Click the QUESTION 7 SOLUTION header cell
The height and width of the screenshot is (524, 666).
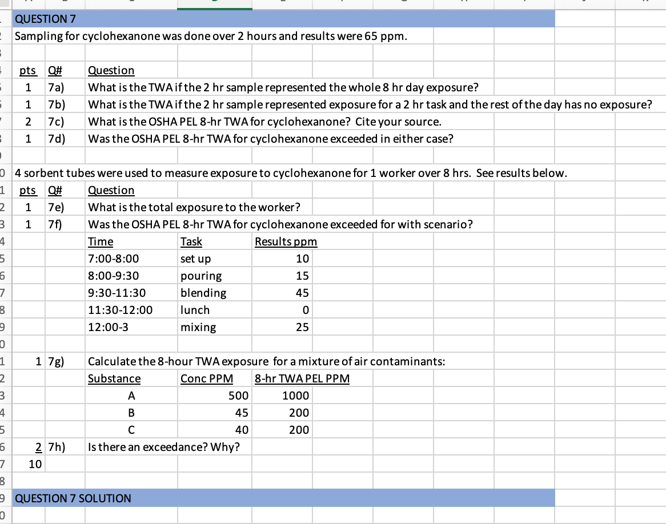click(x=283, y=498)
